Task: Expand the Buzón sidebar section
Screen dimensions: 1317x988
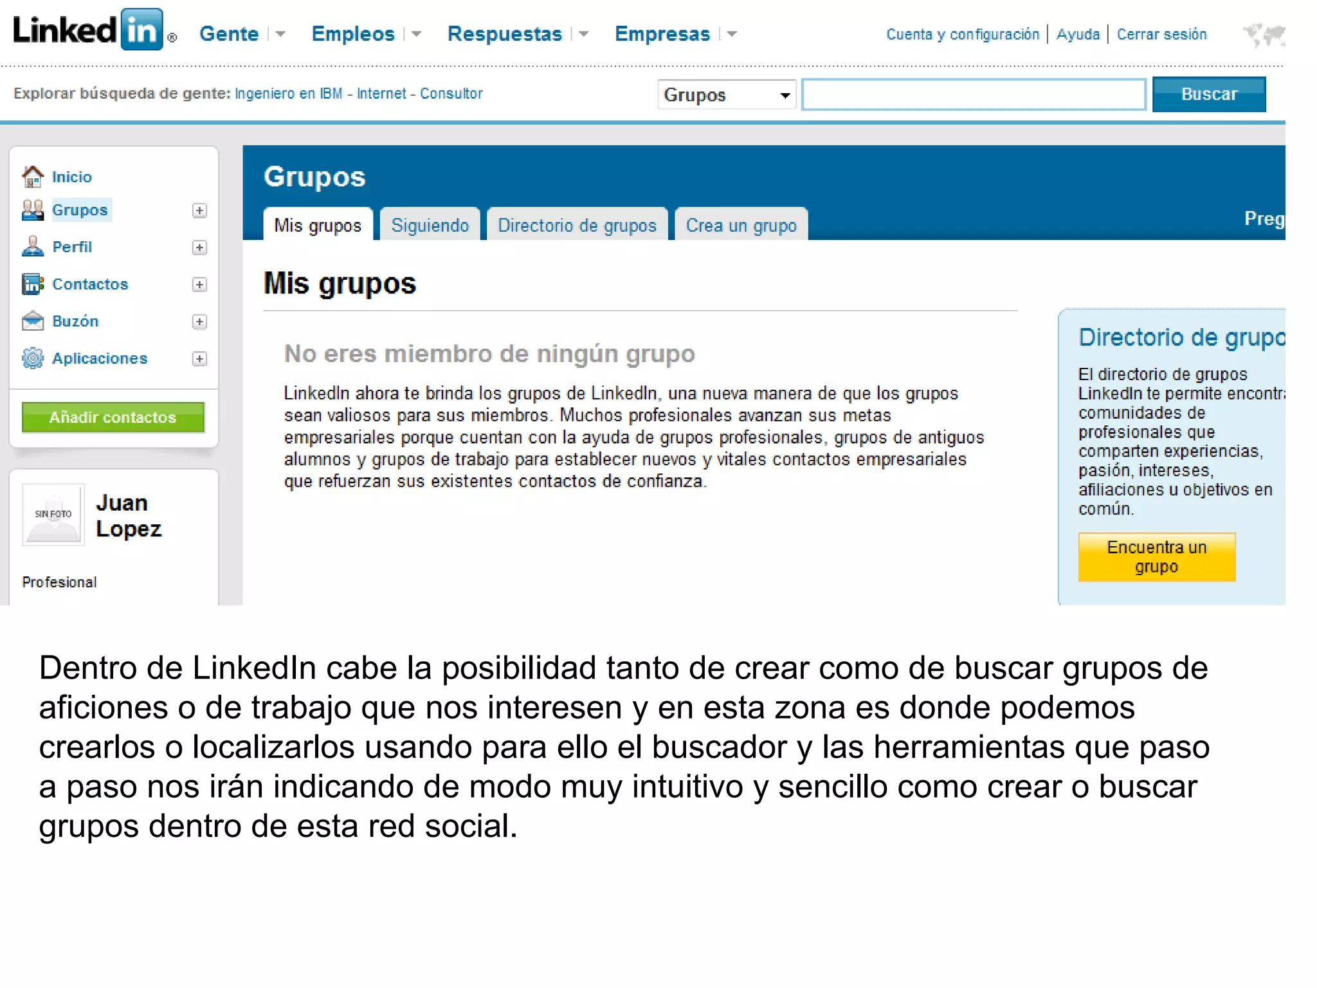Action: point(200,322)
